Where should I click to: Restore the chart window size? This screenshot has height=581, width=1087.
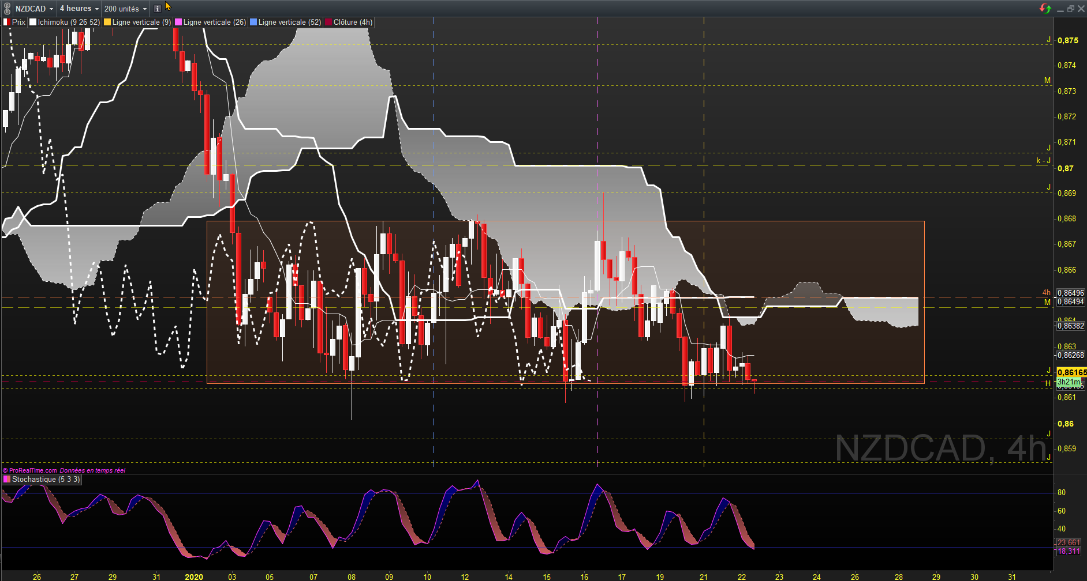(x=1070, y=9)
